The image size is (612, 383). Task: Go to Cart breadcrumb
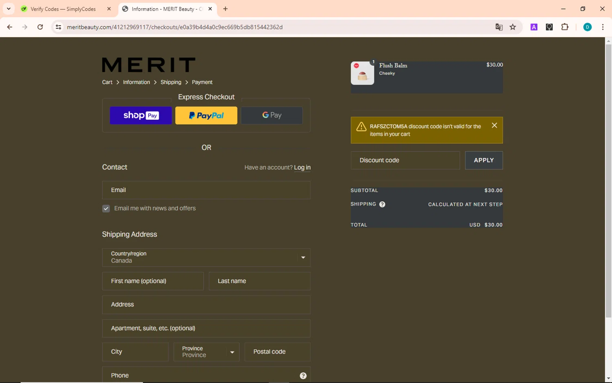[107, 82]
